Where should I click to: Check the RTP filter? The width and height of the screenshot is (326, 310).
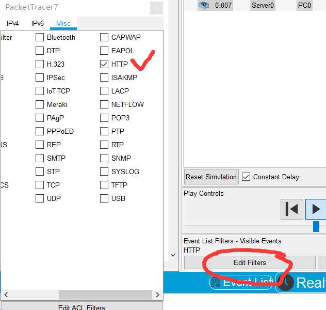point(104,145)
